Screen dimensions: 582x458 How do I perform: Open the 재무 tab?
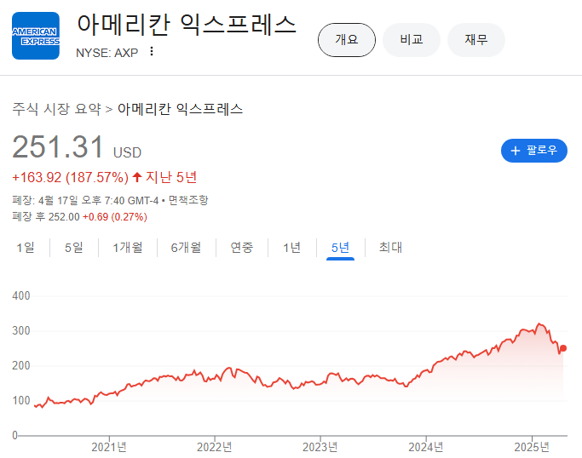[x=476, y=40]
